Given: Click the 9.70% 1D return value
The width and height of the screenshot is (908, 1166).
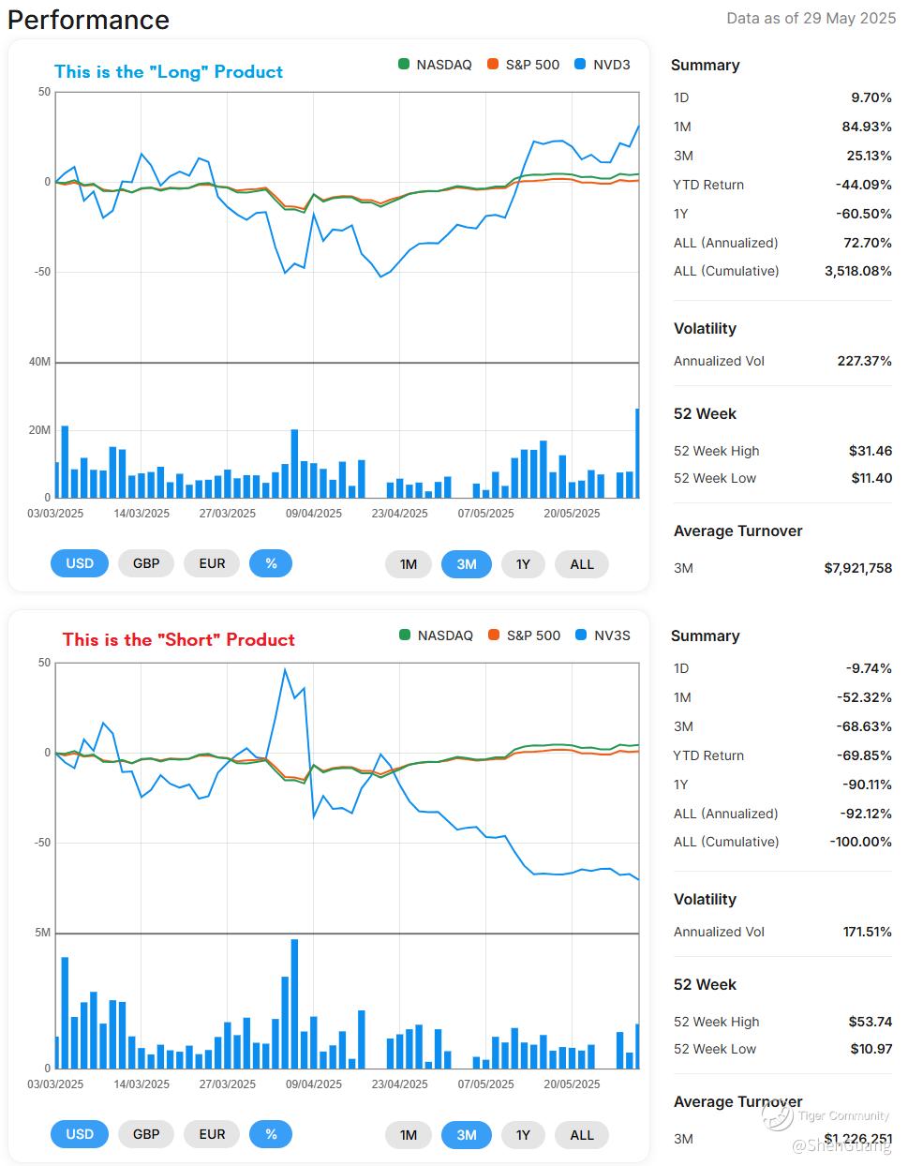Looking at the screenshot, I should [x=871, y=97].
